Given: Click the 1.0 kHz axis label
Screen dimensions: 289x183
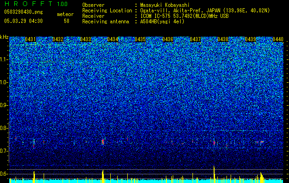Looking at the screenshot, I should coord(4,82).
